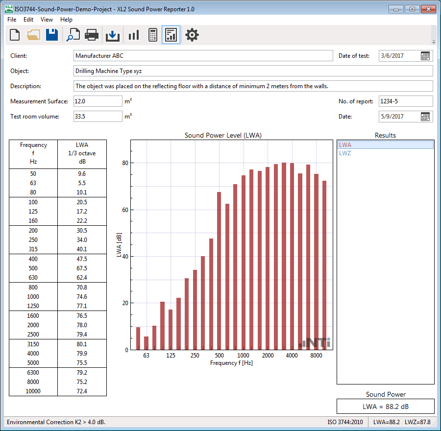This screenshot has width=441, height=431.
Task: Import measurement data with the download arrow icon
Action: tap(113, 35)
